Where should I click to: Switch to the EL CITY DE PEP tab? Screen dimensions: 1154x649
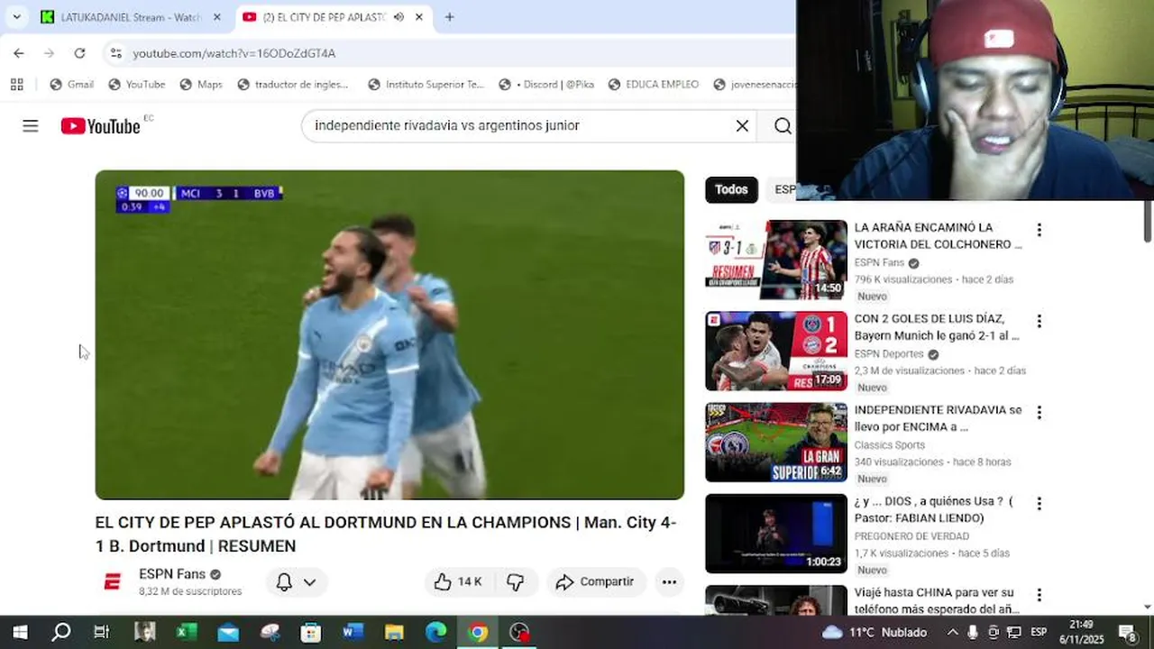(x=333, y=17)
